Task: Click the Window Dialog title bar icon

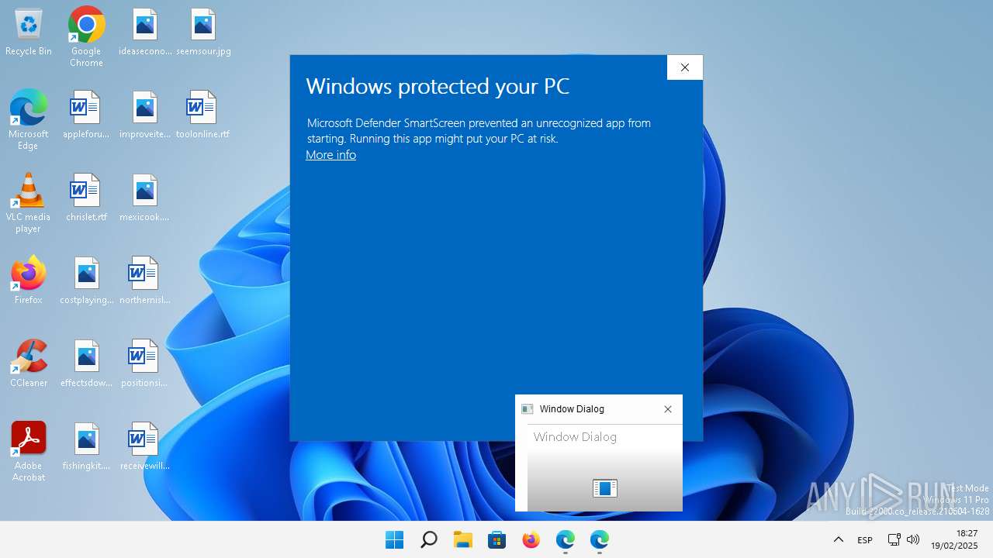Action: 528,409
